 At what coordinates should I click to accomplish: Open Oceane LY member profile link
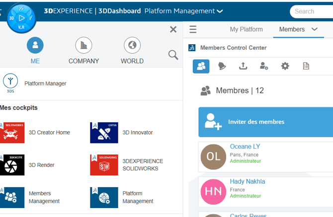coord(245,146)
